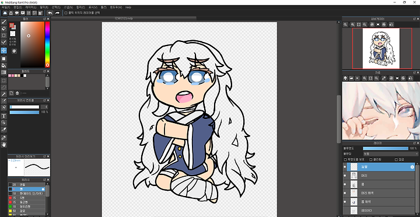Viewport: 420px width, 217px height.
Task: Click the palette icon below the RGB values
Action: point(14,51)
